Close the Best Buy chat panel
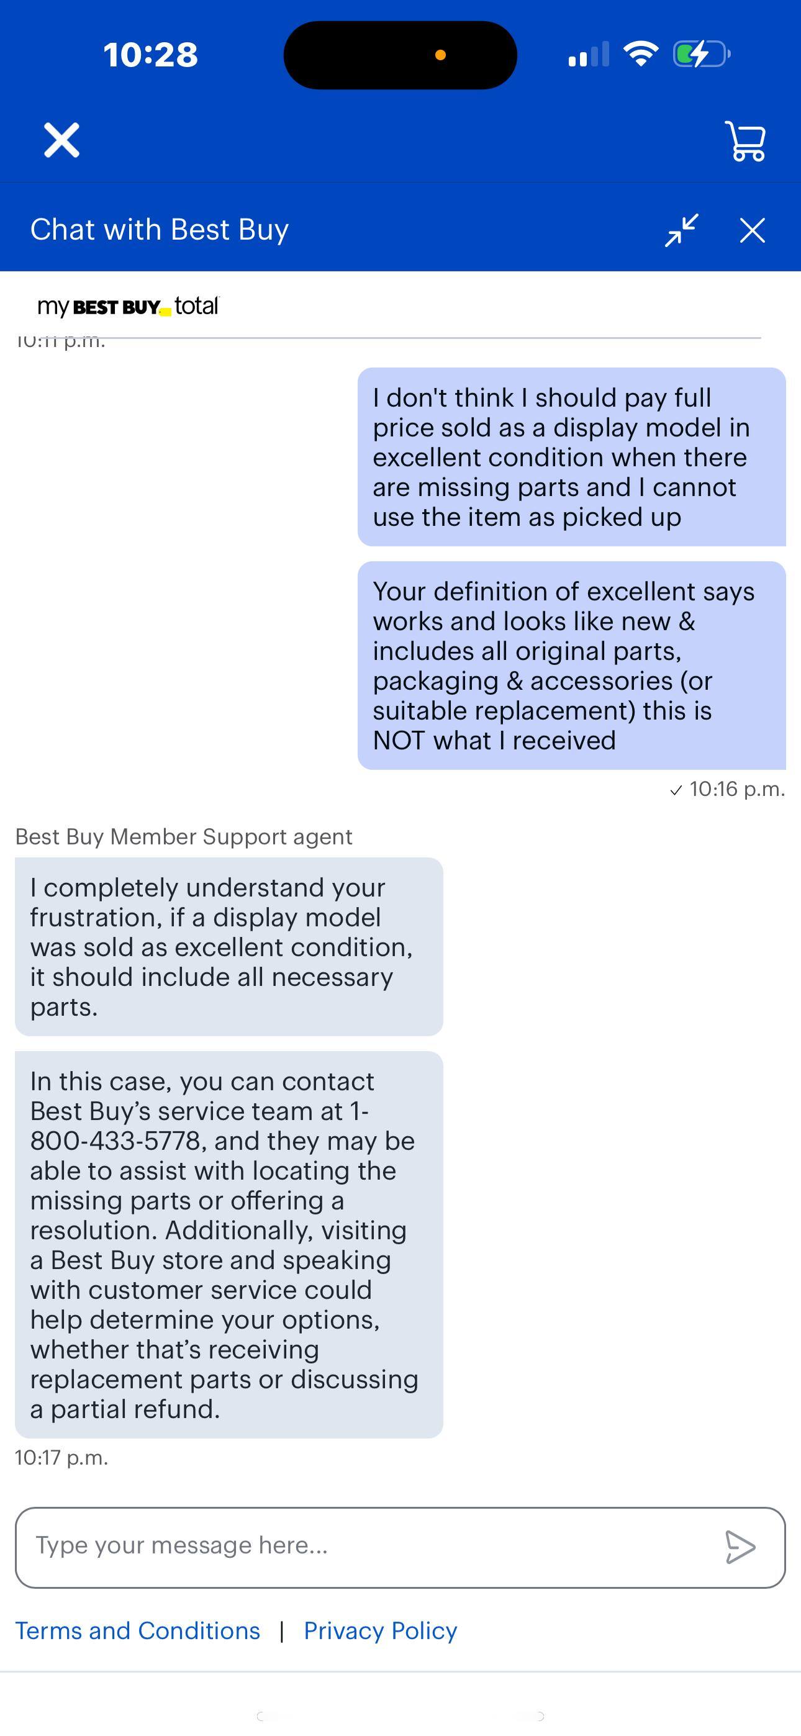 [x=751, y=230]
